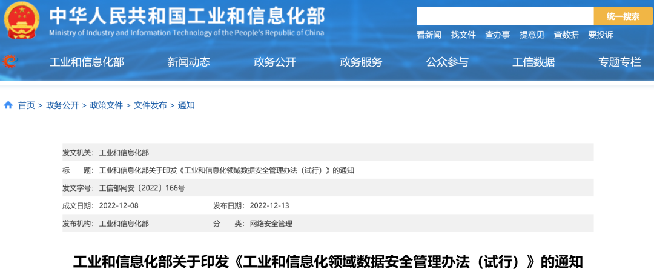Image resolution: width=654 pixels, height=280 pixels.
Task: Go to 政务公开 in breadcrumb
Action: click(62, 105)
